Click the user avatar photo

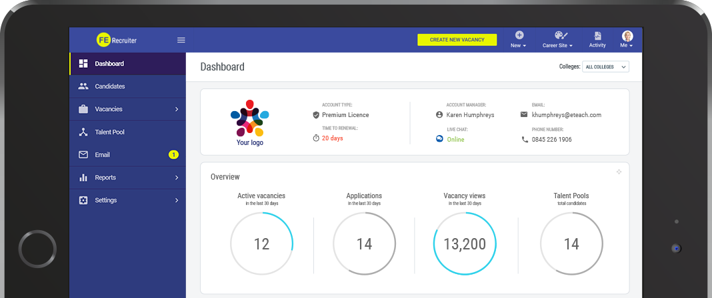tap(627, 36)
